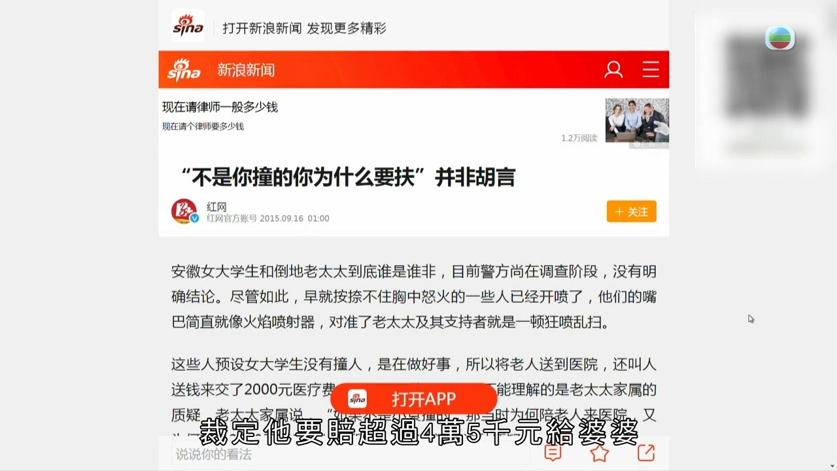Screen dimensions: 837x471
Task: Open the user profile icon
Action: click(613, 69)
